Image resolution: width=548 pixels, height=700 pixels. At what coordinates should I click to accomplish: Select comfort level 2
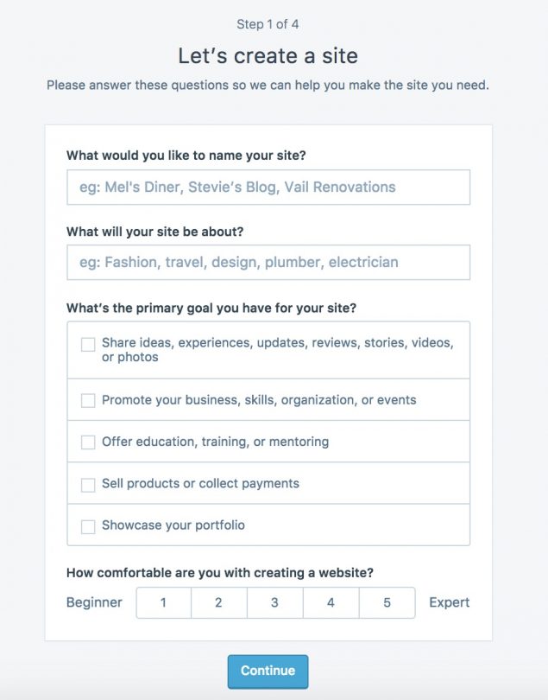click(x=219, y=602)
